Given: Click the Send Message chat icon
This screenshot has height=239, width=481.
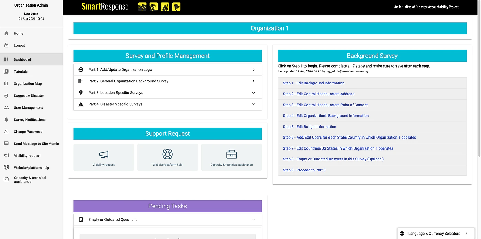Looking at the screenshot, I should click(x=6, y=144).
